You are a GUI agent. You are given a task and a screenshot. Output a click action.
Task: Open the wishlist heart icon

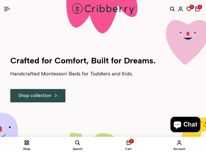tap(189, 9)
